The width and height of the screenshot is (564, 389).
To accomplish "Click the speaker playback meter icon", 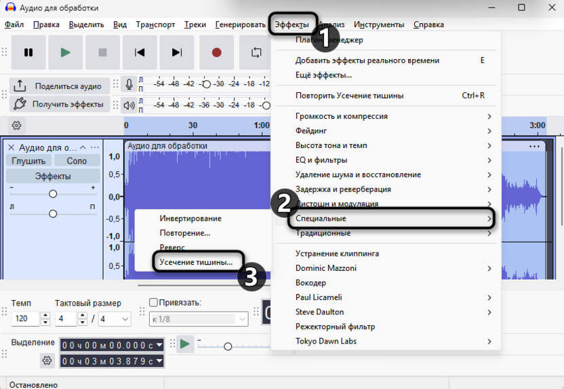I will click(x=129, y=105).
